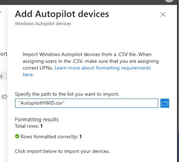Click the Total rows: 1 text
179x162 pixels.
pos(28,126)
